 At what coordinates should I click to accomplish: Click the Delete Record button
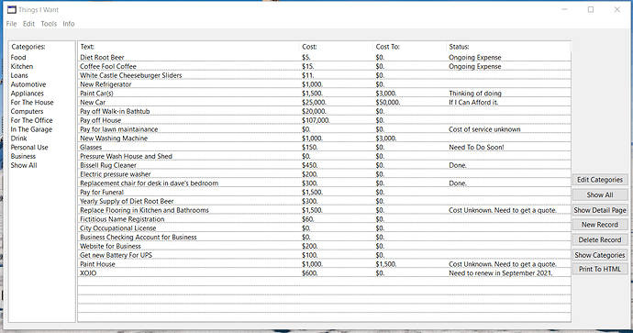click(600, 239)
